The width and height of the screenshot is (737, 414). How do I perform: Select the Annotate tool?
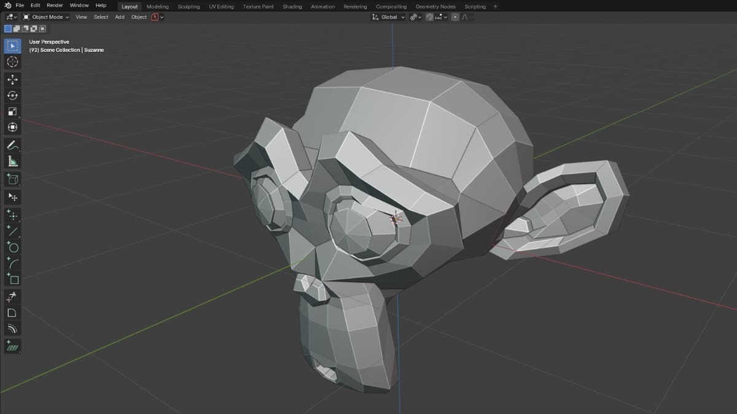click(x=12, y=145)
